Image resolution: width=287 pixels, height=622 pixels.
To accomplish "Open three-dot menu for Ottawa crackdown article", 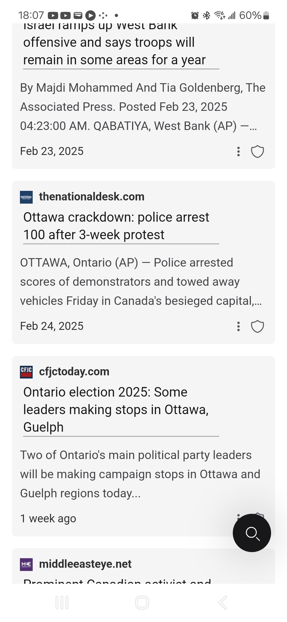I will [238, 326].
